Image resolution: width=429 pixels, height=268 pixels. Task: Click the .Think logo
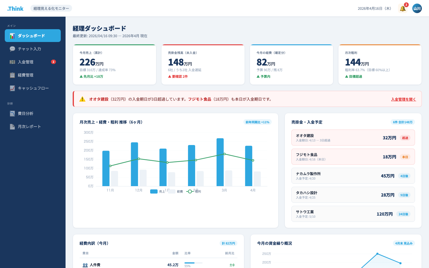click(x=15, y=9)
